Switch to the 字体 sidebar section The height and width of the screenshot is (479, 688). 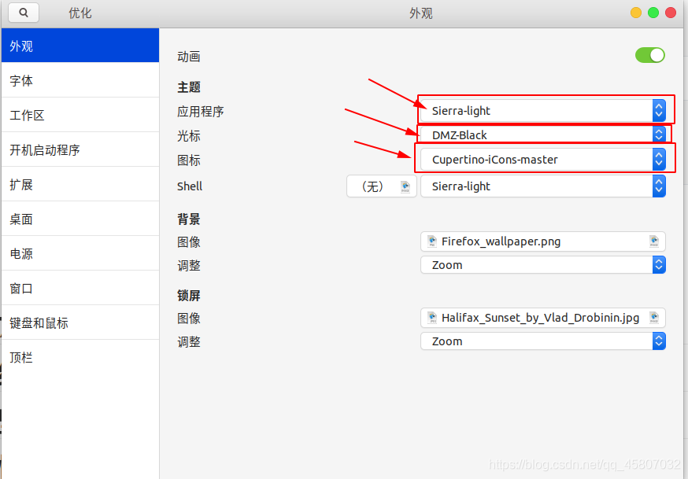click(80, 81)
